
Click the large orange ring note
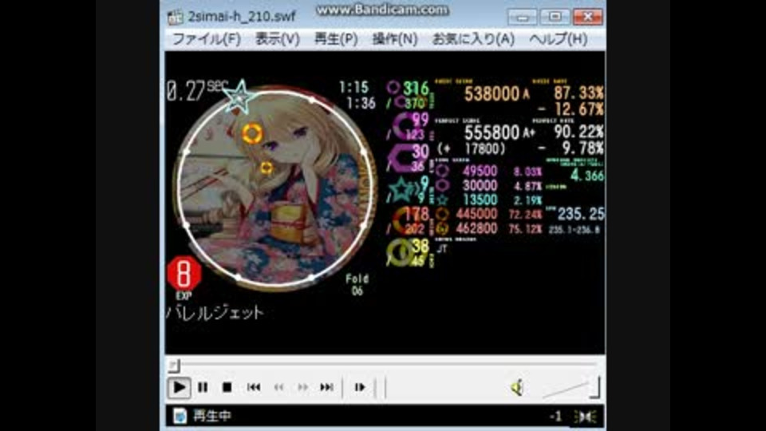pos(252,133)
